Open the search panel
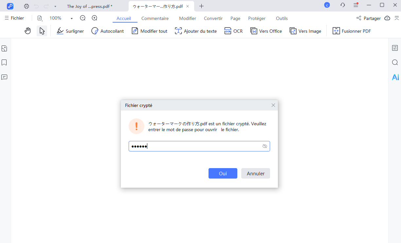 tap(395, 62)
